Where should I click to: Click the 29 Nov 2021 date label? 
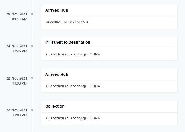pyautogui.click(x=17, y=14)
